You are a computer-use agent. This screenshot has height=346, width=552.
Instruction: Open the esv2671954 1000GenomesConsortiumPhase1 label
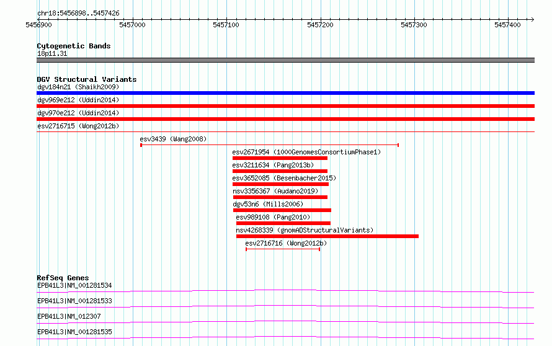[x=306, y=152]
